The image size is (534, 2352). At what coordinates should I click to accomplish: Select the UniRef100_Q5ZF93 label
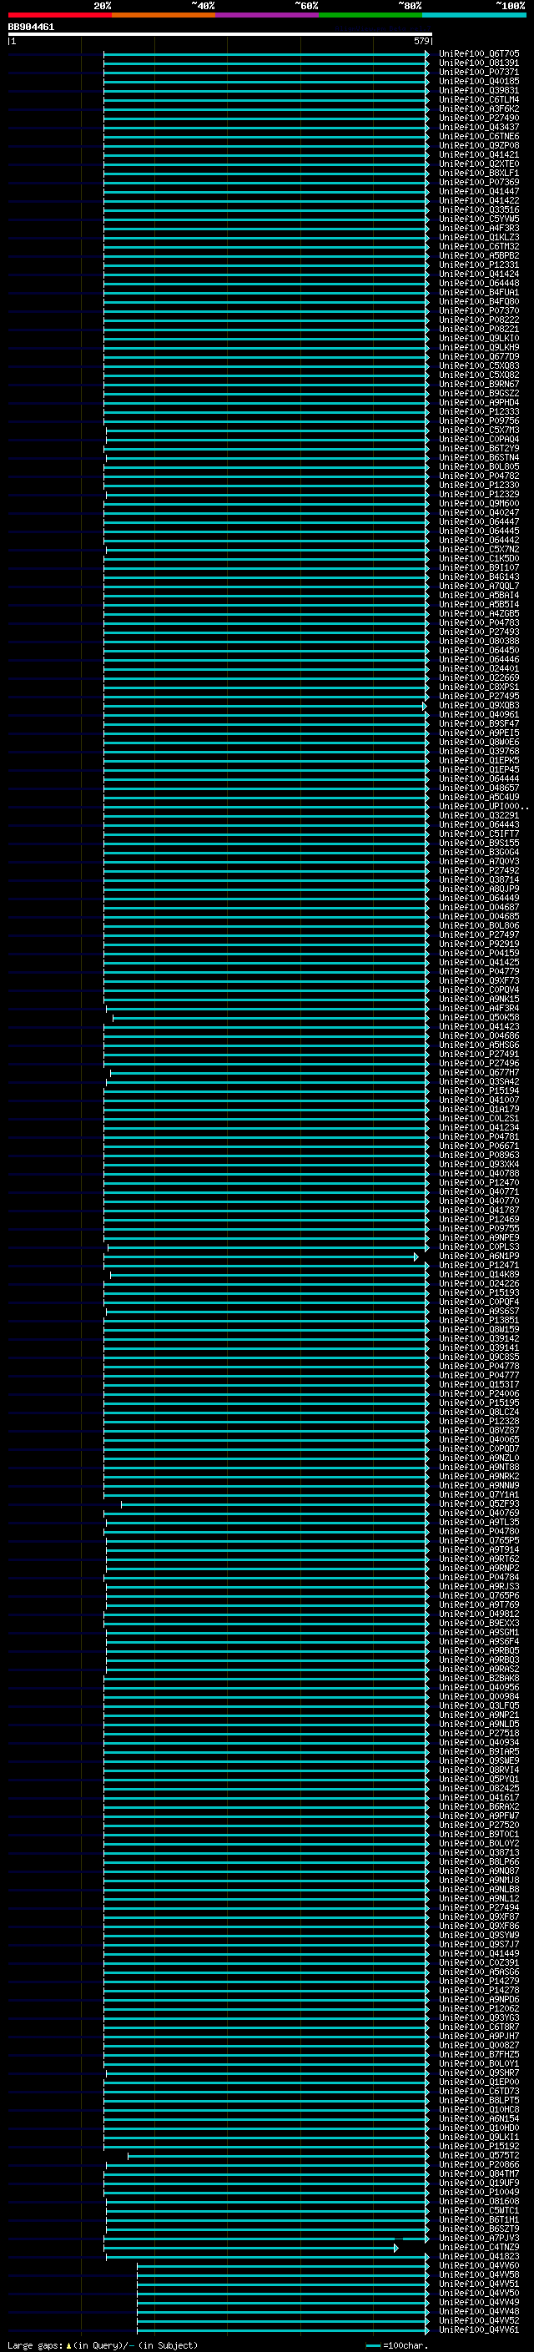(x=479, y=1503)
